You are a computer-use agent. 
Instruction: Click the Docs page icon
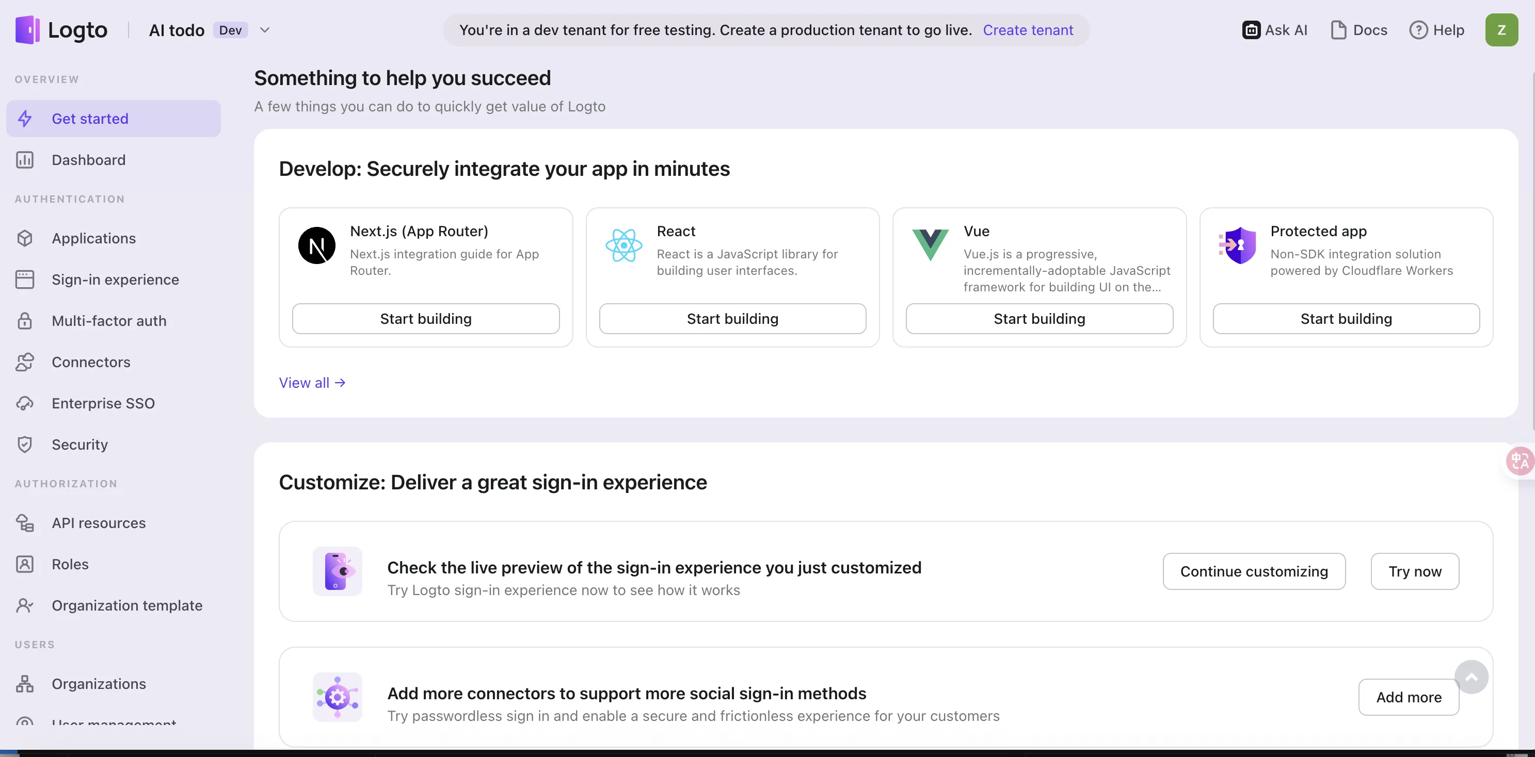[x=1338, y=30]
